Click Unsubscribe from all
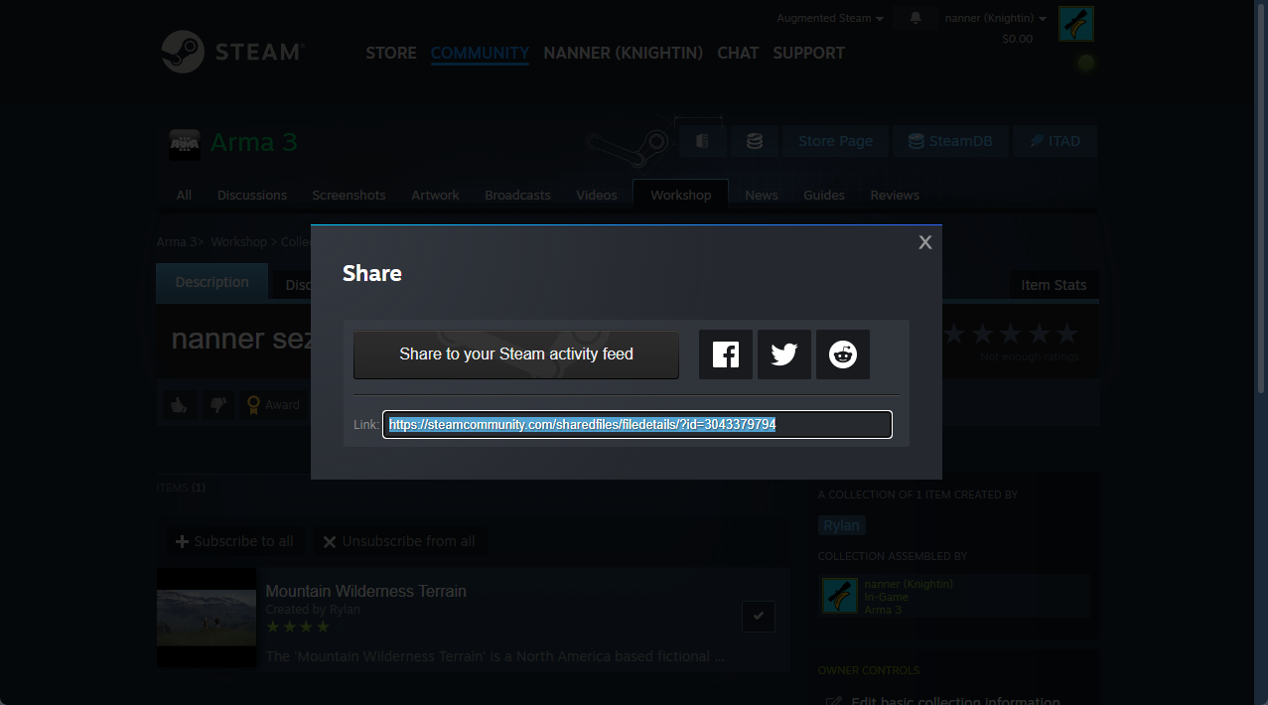This screenshot has width=1268, height=705. [x=399, y=541]
